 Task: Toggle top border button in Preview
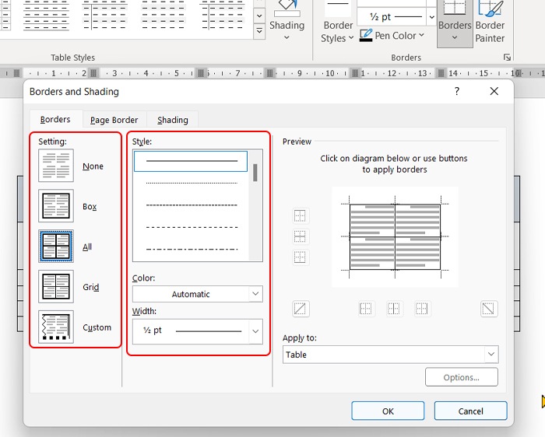point(300,215)
